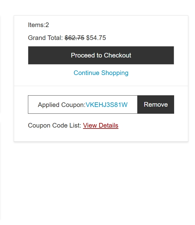Click the struck-through $62.75 price
195x225 pixels.
[x=74, y=38]
